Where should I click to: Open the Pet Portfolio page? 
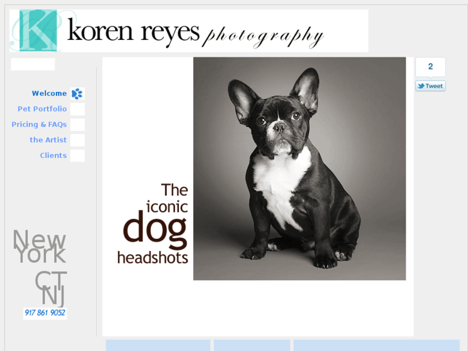coord(42,109)
